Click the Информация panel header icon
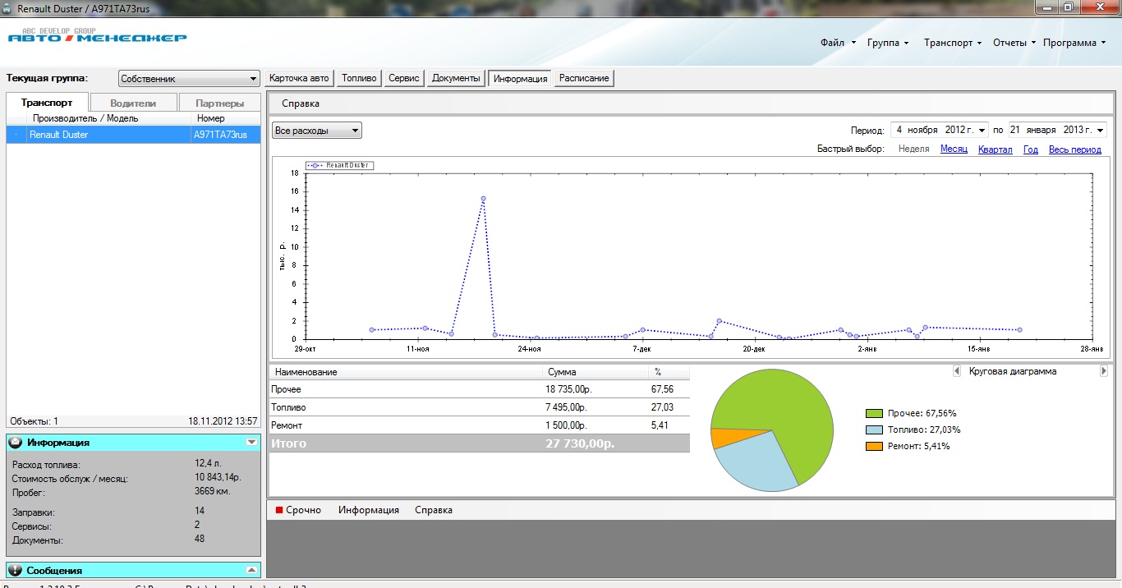 point(16,443)
